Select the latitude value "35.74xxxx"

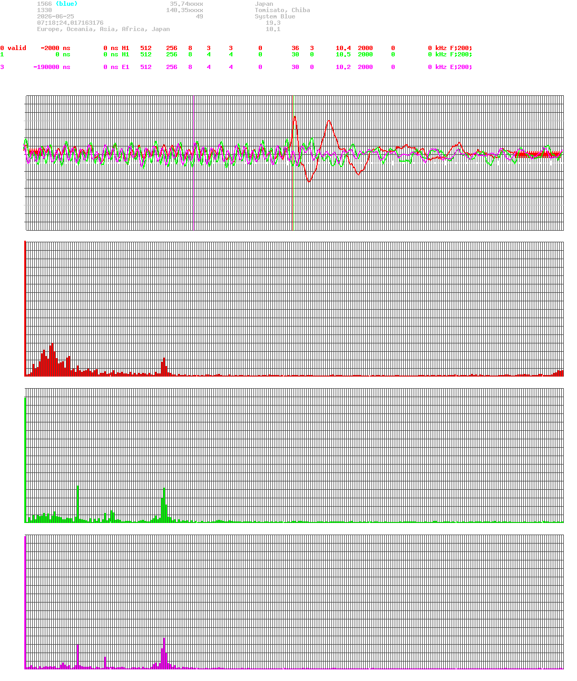pos(187,4)
